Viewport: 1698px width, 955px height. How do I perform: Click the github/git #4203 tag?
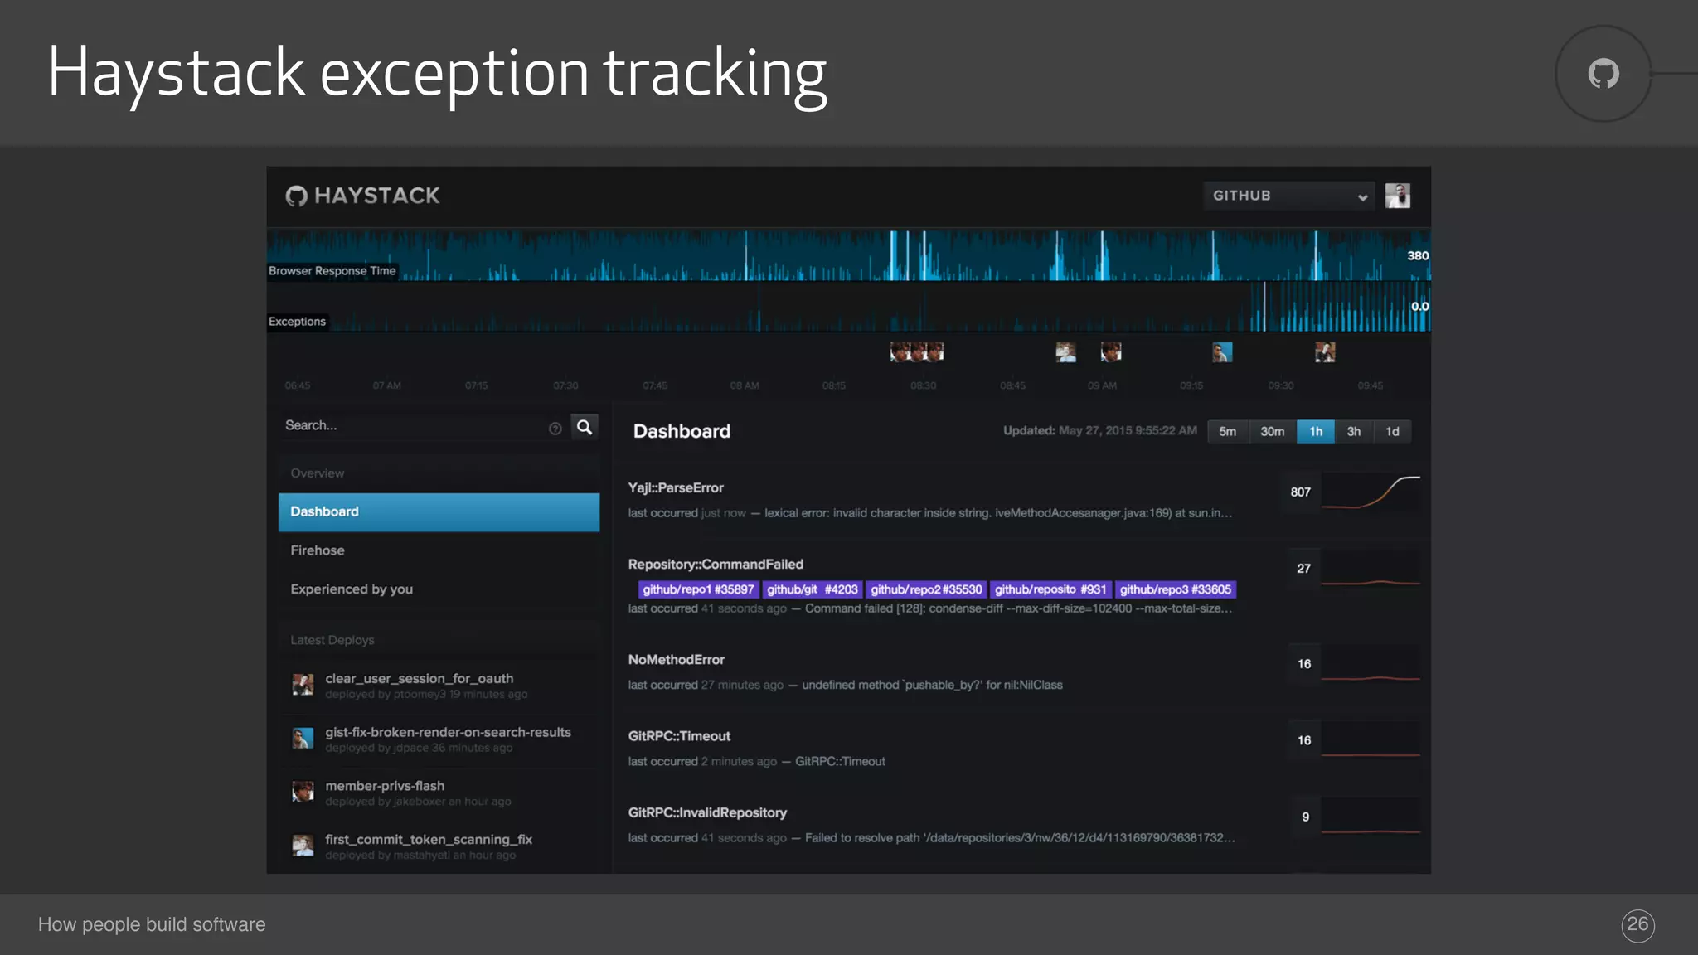pos(812,589)
